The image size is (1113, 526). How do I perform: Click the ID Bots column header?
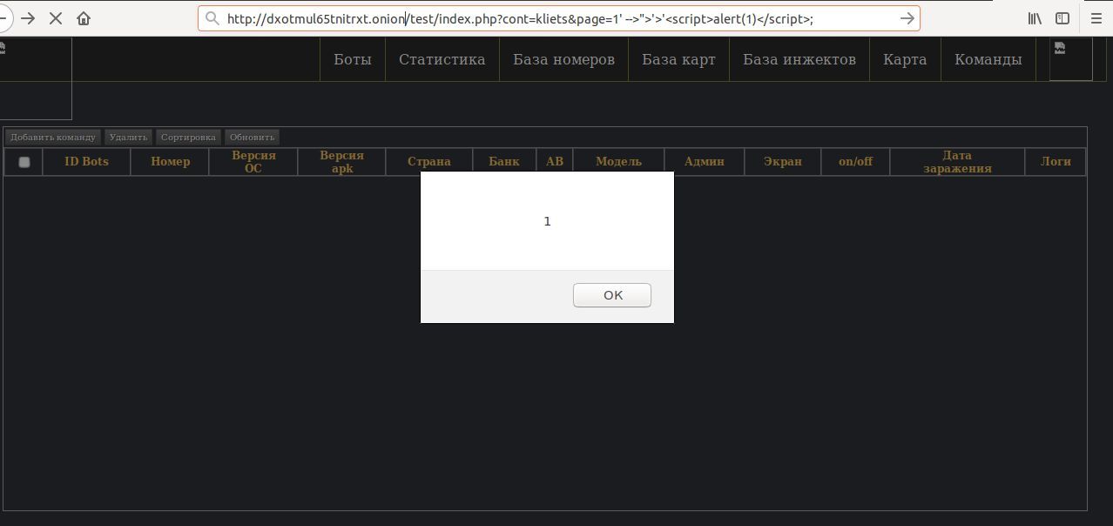86,162
